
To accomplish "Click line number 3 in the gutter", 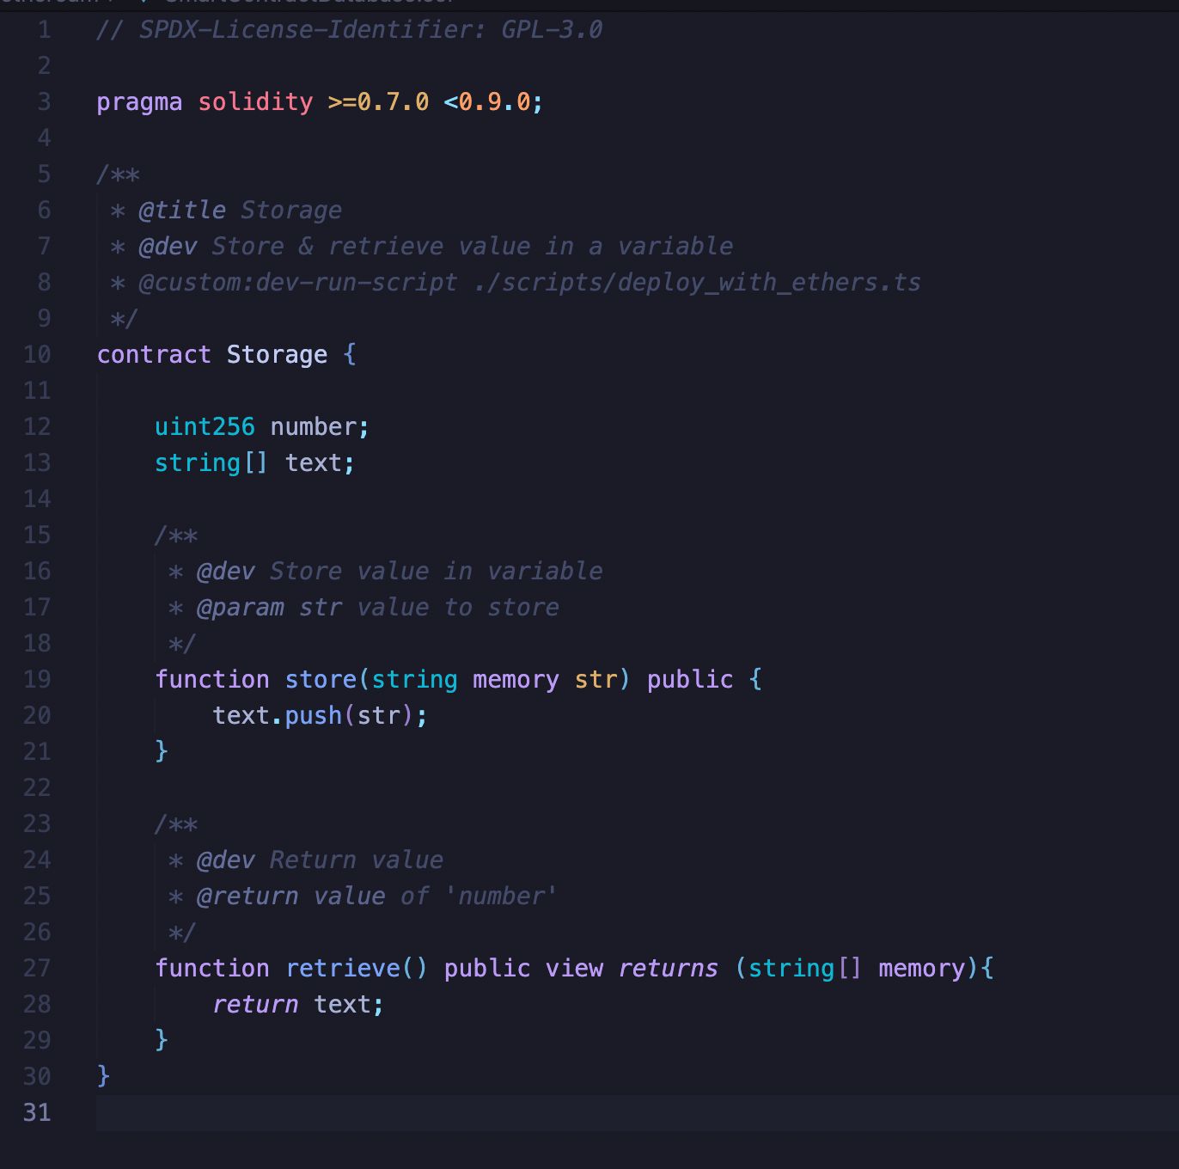I will (44, 102).
